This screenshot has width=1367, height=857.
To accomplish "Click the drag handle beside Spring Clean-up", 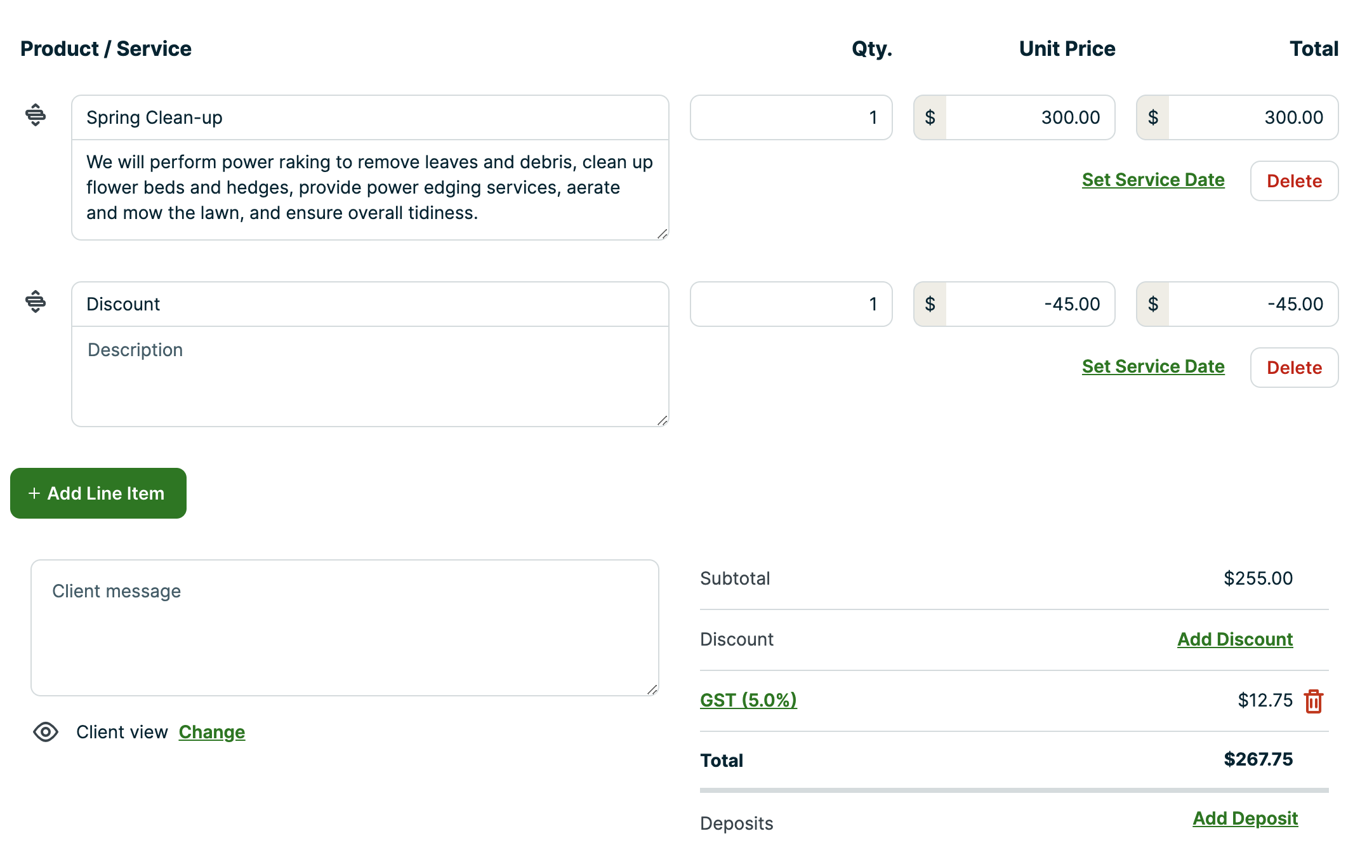I will click(x=36, y=116).
